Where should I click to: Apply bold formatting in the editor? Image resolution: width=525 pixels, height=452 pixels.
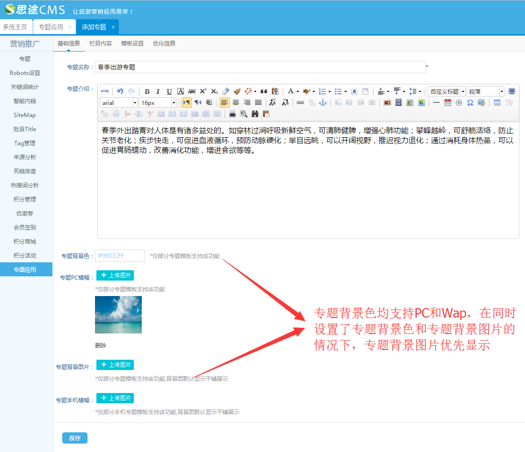147,91
